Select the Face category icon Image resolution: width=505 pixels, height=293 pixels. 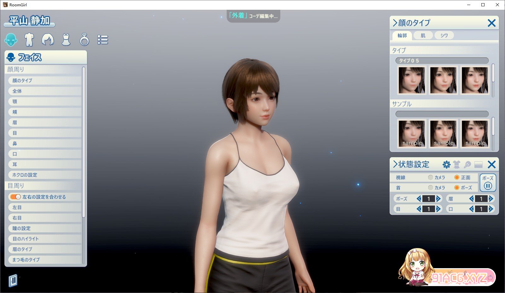pos(11,40)
